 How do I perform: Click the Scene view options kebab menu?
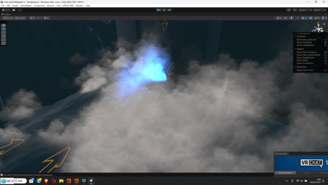point(325,14)
